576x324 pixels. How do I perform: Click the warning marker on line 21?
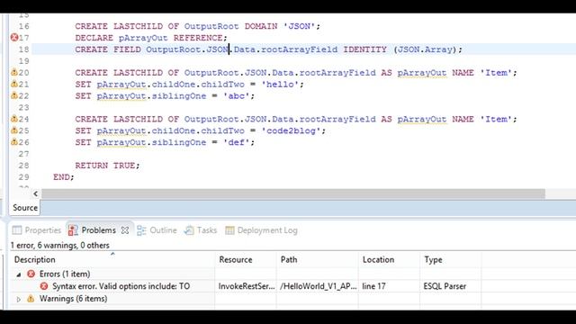click(14, 84)
